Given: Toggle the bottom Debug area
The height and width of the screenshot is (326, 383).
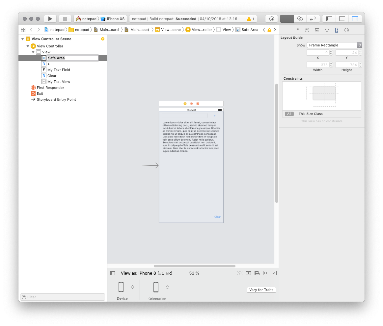Looking at the screenshot, I should pos(342,19).
